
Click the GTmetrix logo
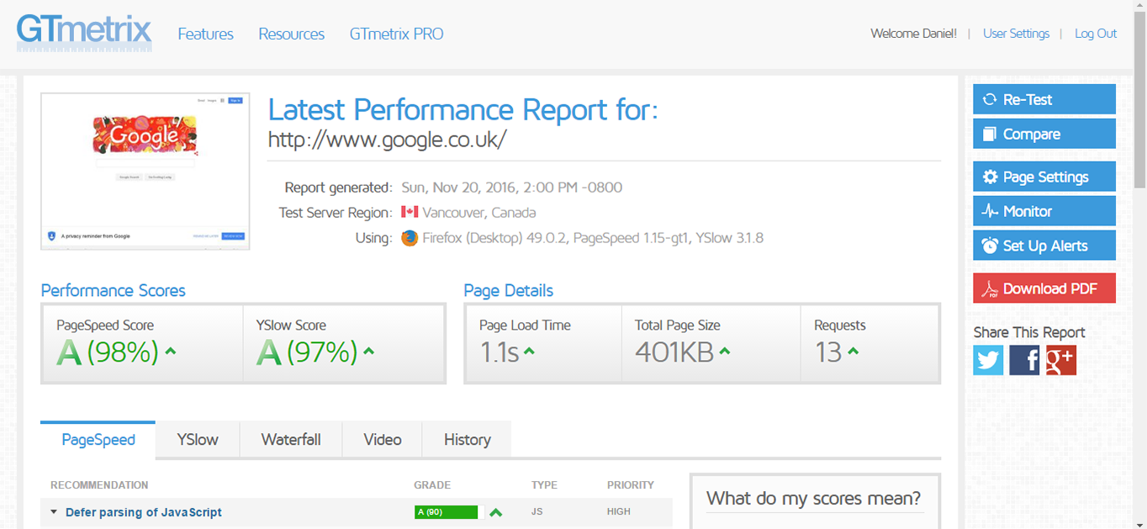point(84,32)
